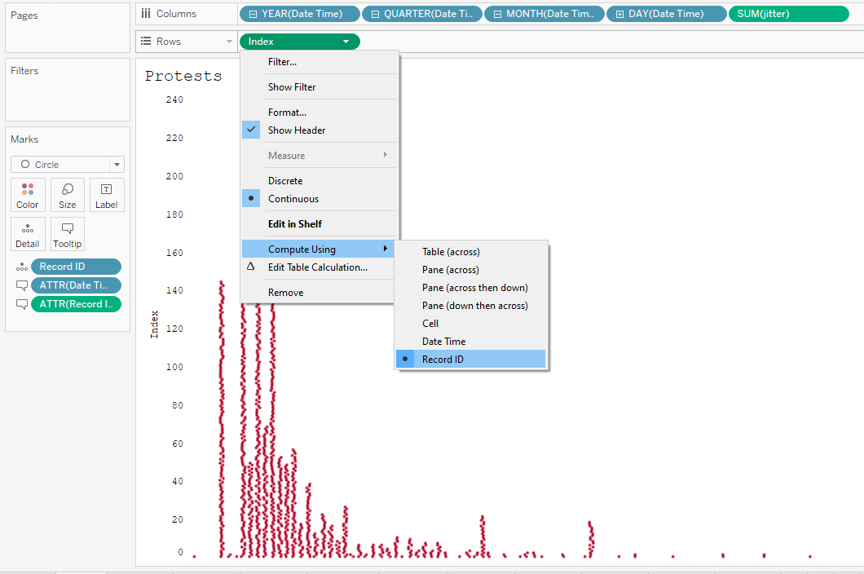Viewport: 864px width, 574px height.
Task: Open the Circle mark type dropdown
Action: click(x=117, y=165)
